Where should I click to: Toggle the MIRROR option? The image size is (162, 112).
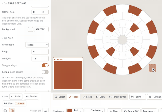[155, 97]
